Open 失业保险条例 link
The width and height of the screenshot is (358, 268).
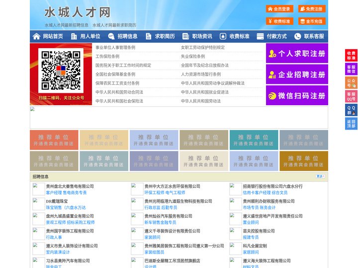click(x=193, y=56)
